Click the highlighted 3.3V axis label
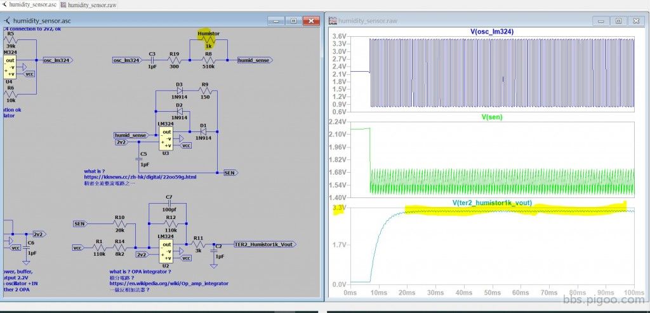 [340, 207]
